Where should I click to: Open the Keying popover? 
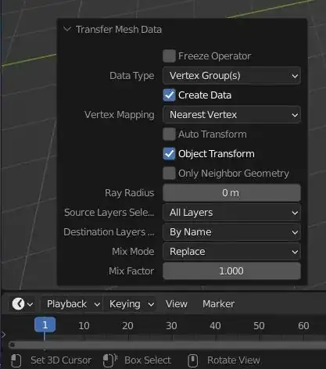(x=130, y=304)
